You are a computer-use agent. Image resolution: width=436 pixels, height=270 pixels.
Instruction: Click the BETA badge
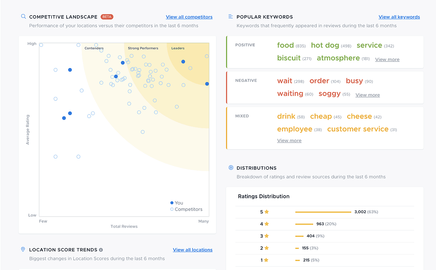[x=107, y=17]
